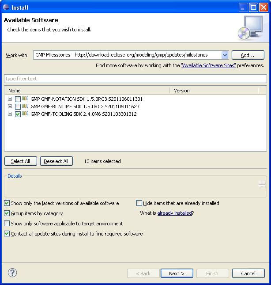Expand the GMF-NOTATION SDK tree node

coord(10,99)
